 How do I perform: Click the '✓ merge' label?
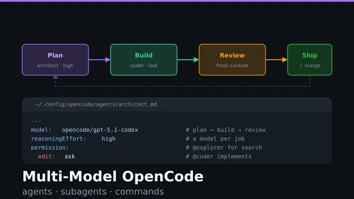click(310, 65)
